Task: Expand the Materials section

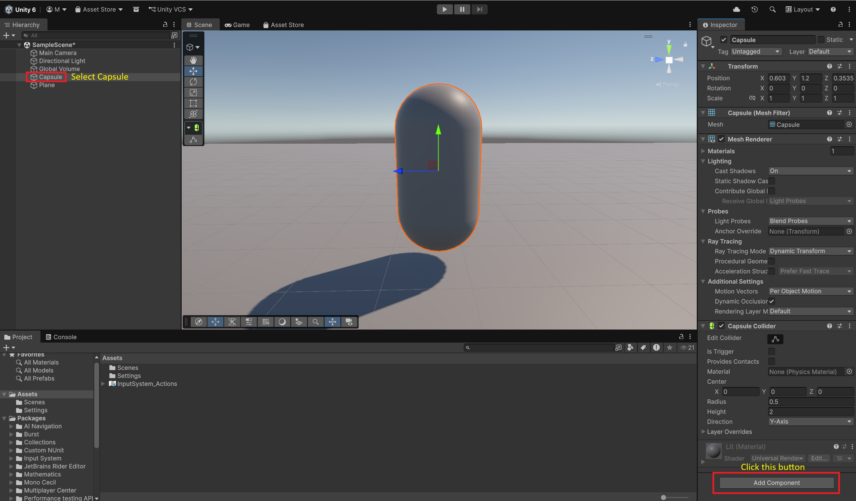Action: tap(703, 151)
